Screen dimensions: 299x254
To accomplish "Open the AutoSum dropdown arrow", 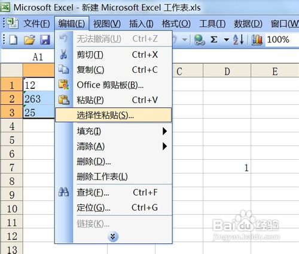I will (x=226, y=39).
